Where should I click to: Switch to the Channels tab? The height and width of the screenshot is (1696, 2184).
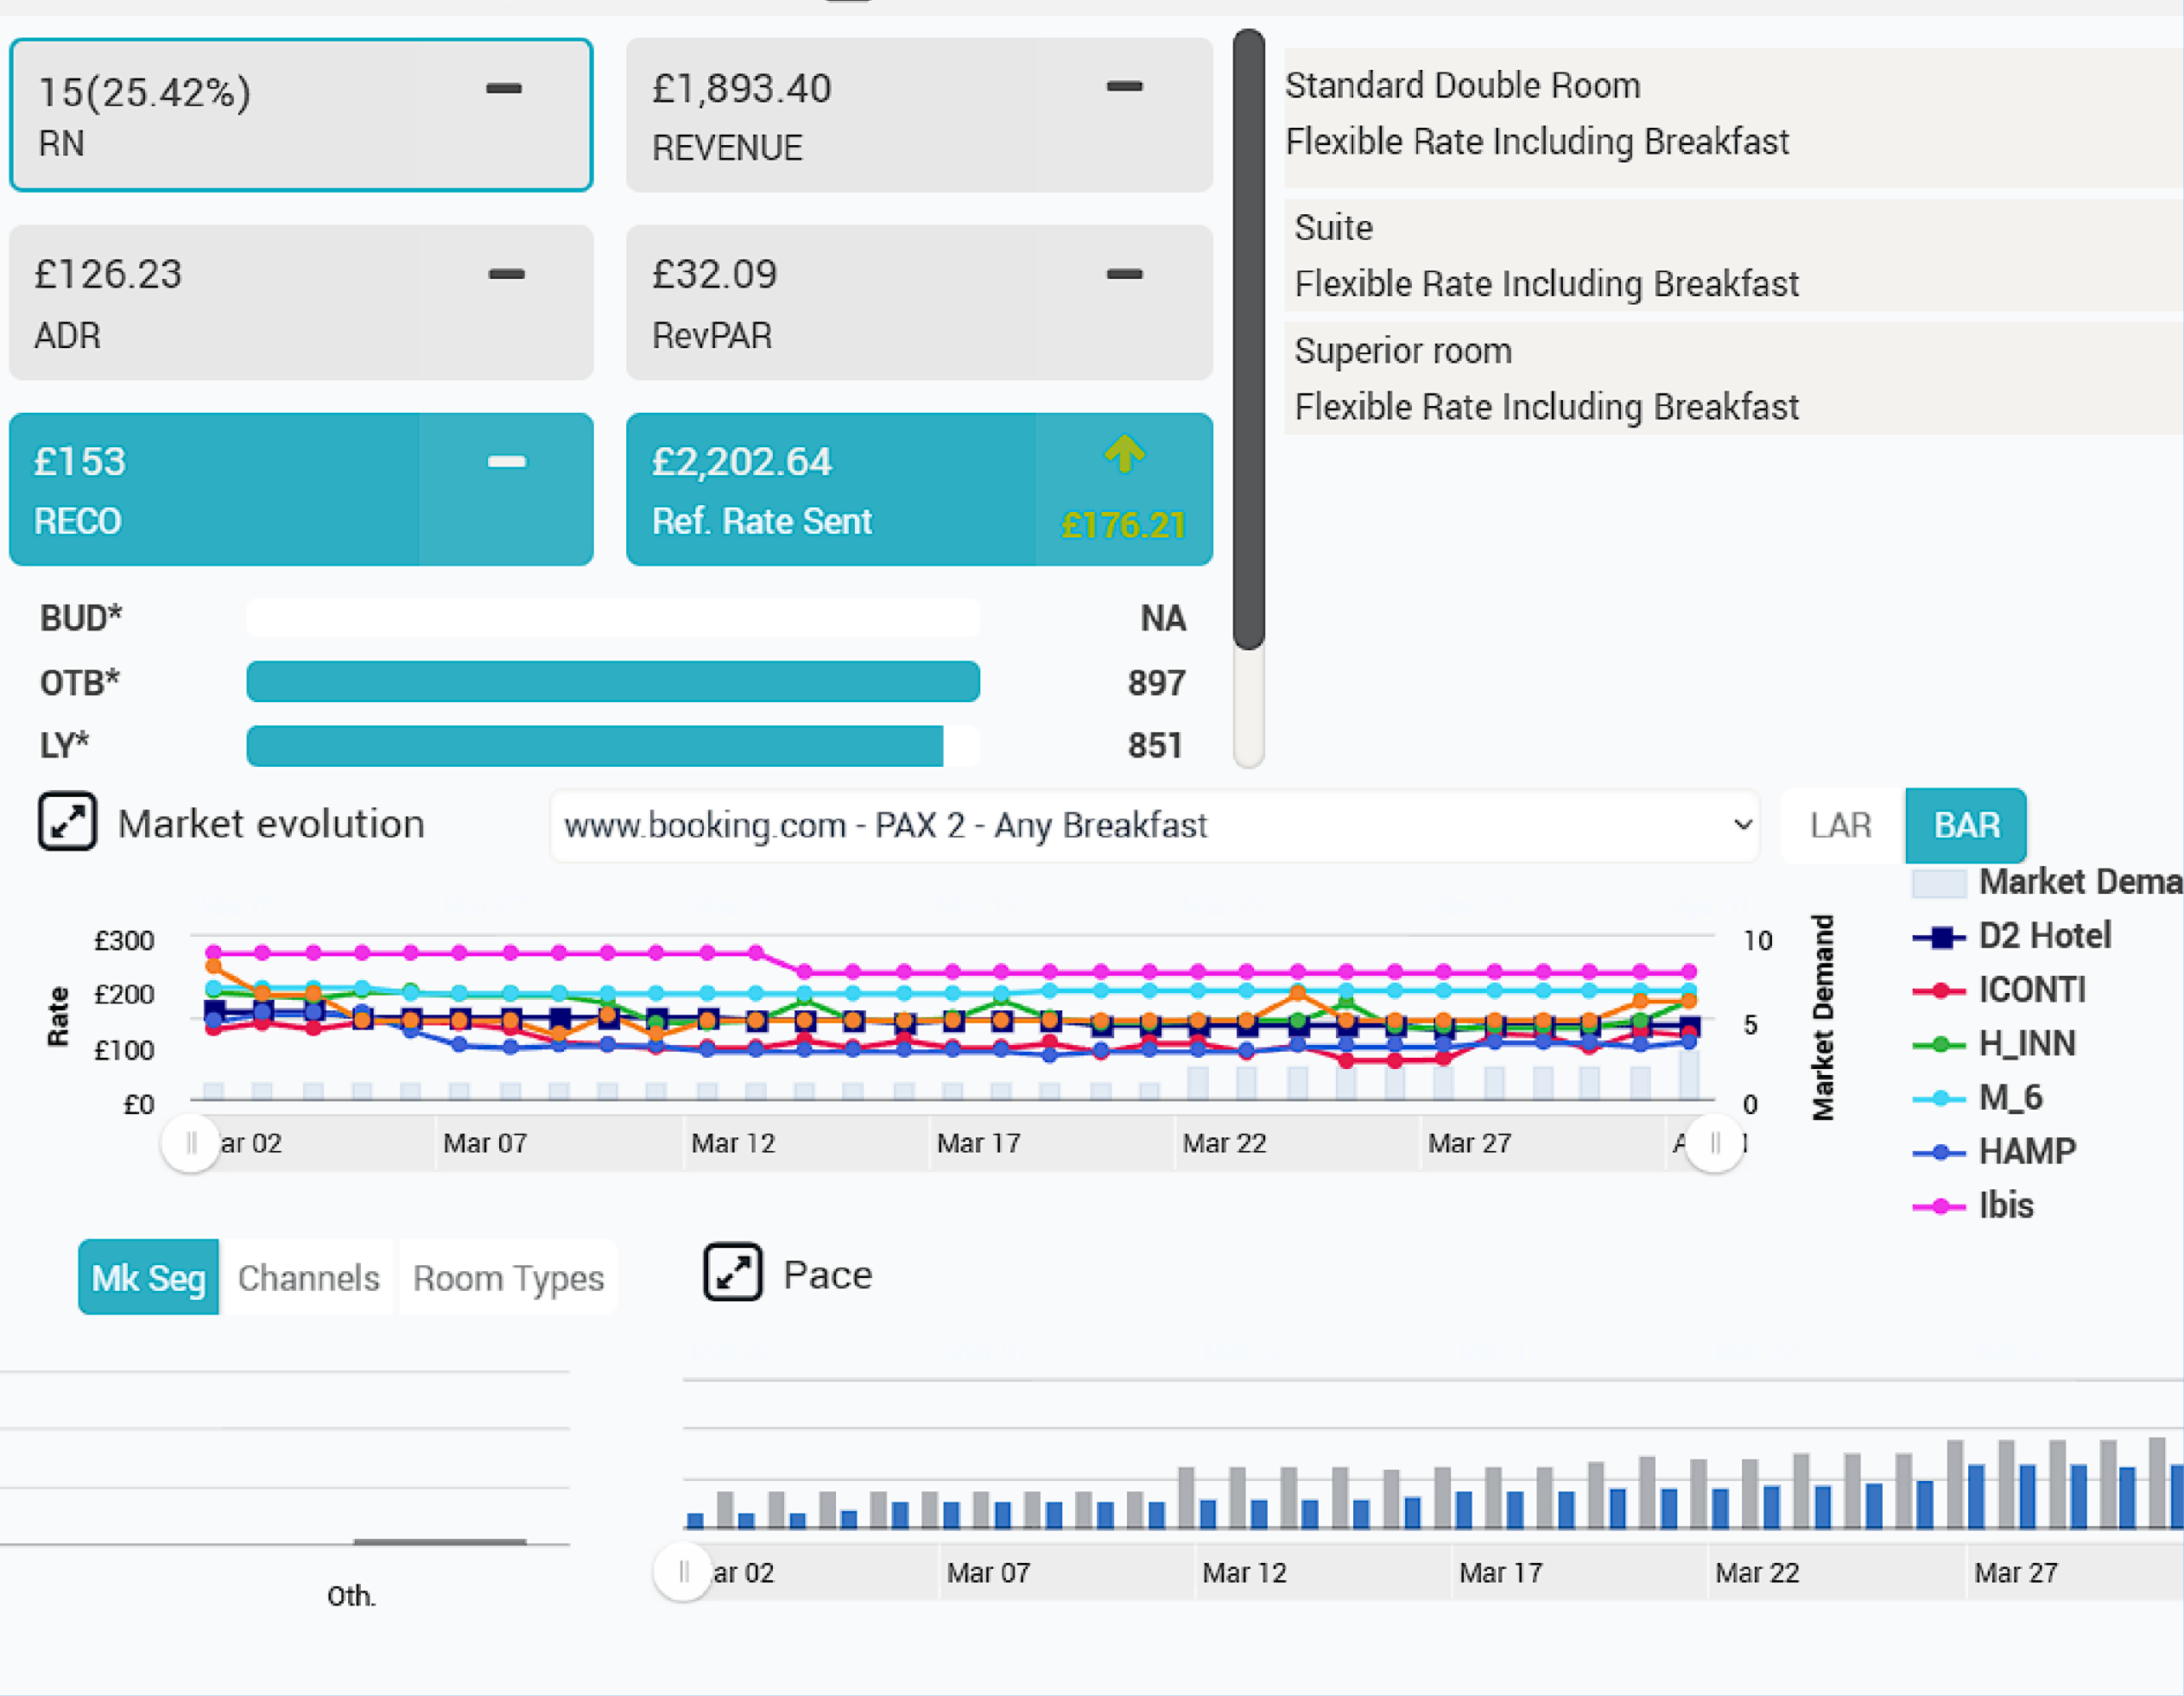point(308,1278)
